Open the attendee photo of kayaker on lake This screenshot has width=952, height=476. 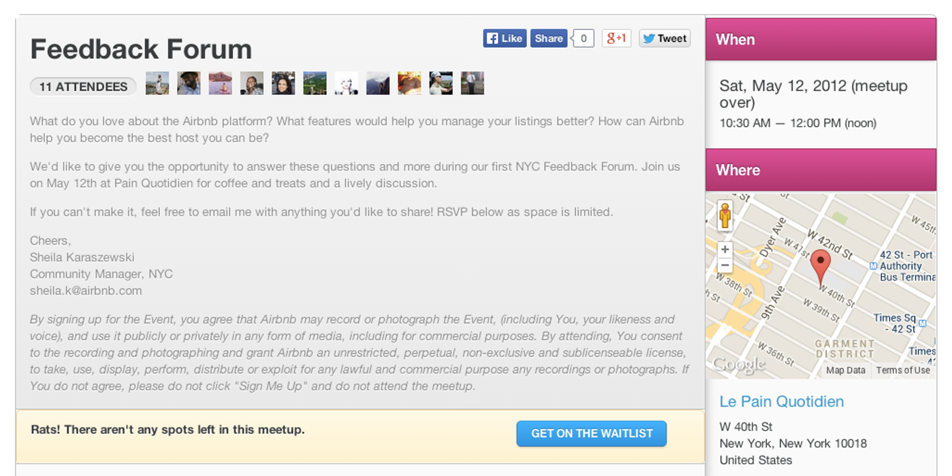pyautogui.click(x=220, y=83)
